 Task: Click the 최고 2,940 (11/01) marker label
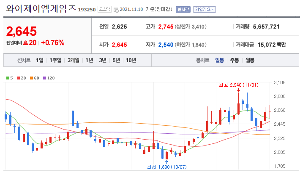pyautogui.click(x=239, y=85)
